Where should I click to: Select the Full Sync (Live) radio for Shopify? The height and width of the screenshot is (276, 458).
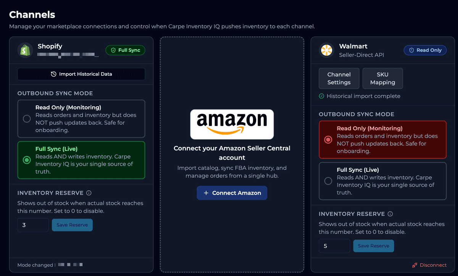coord(27,160)
